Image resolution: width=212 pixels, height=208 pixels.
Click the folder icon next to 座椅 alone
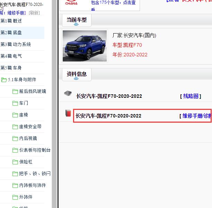point(15,115)
